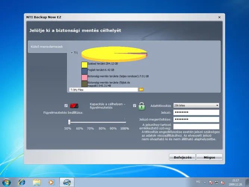The height and width of the screenshot is (187, 249).
Task: Select the Külső merevlemezek tab
Action: click(47, 47)
